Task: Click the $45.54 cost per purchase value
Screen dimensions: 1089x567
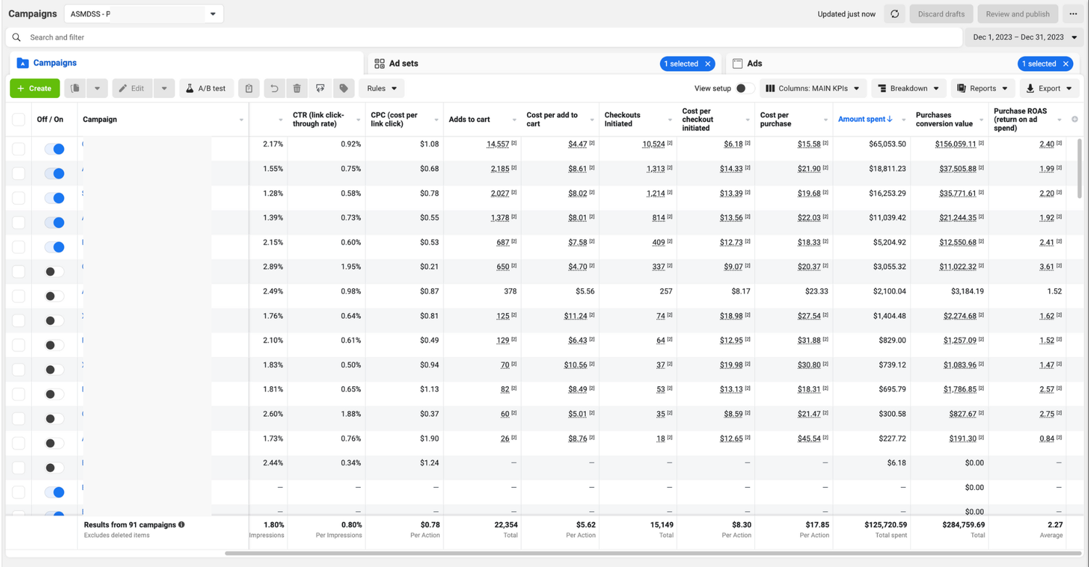Action: 808,438
